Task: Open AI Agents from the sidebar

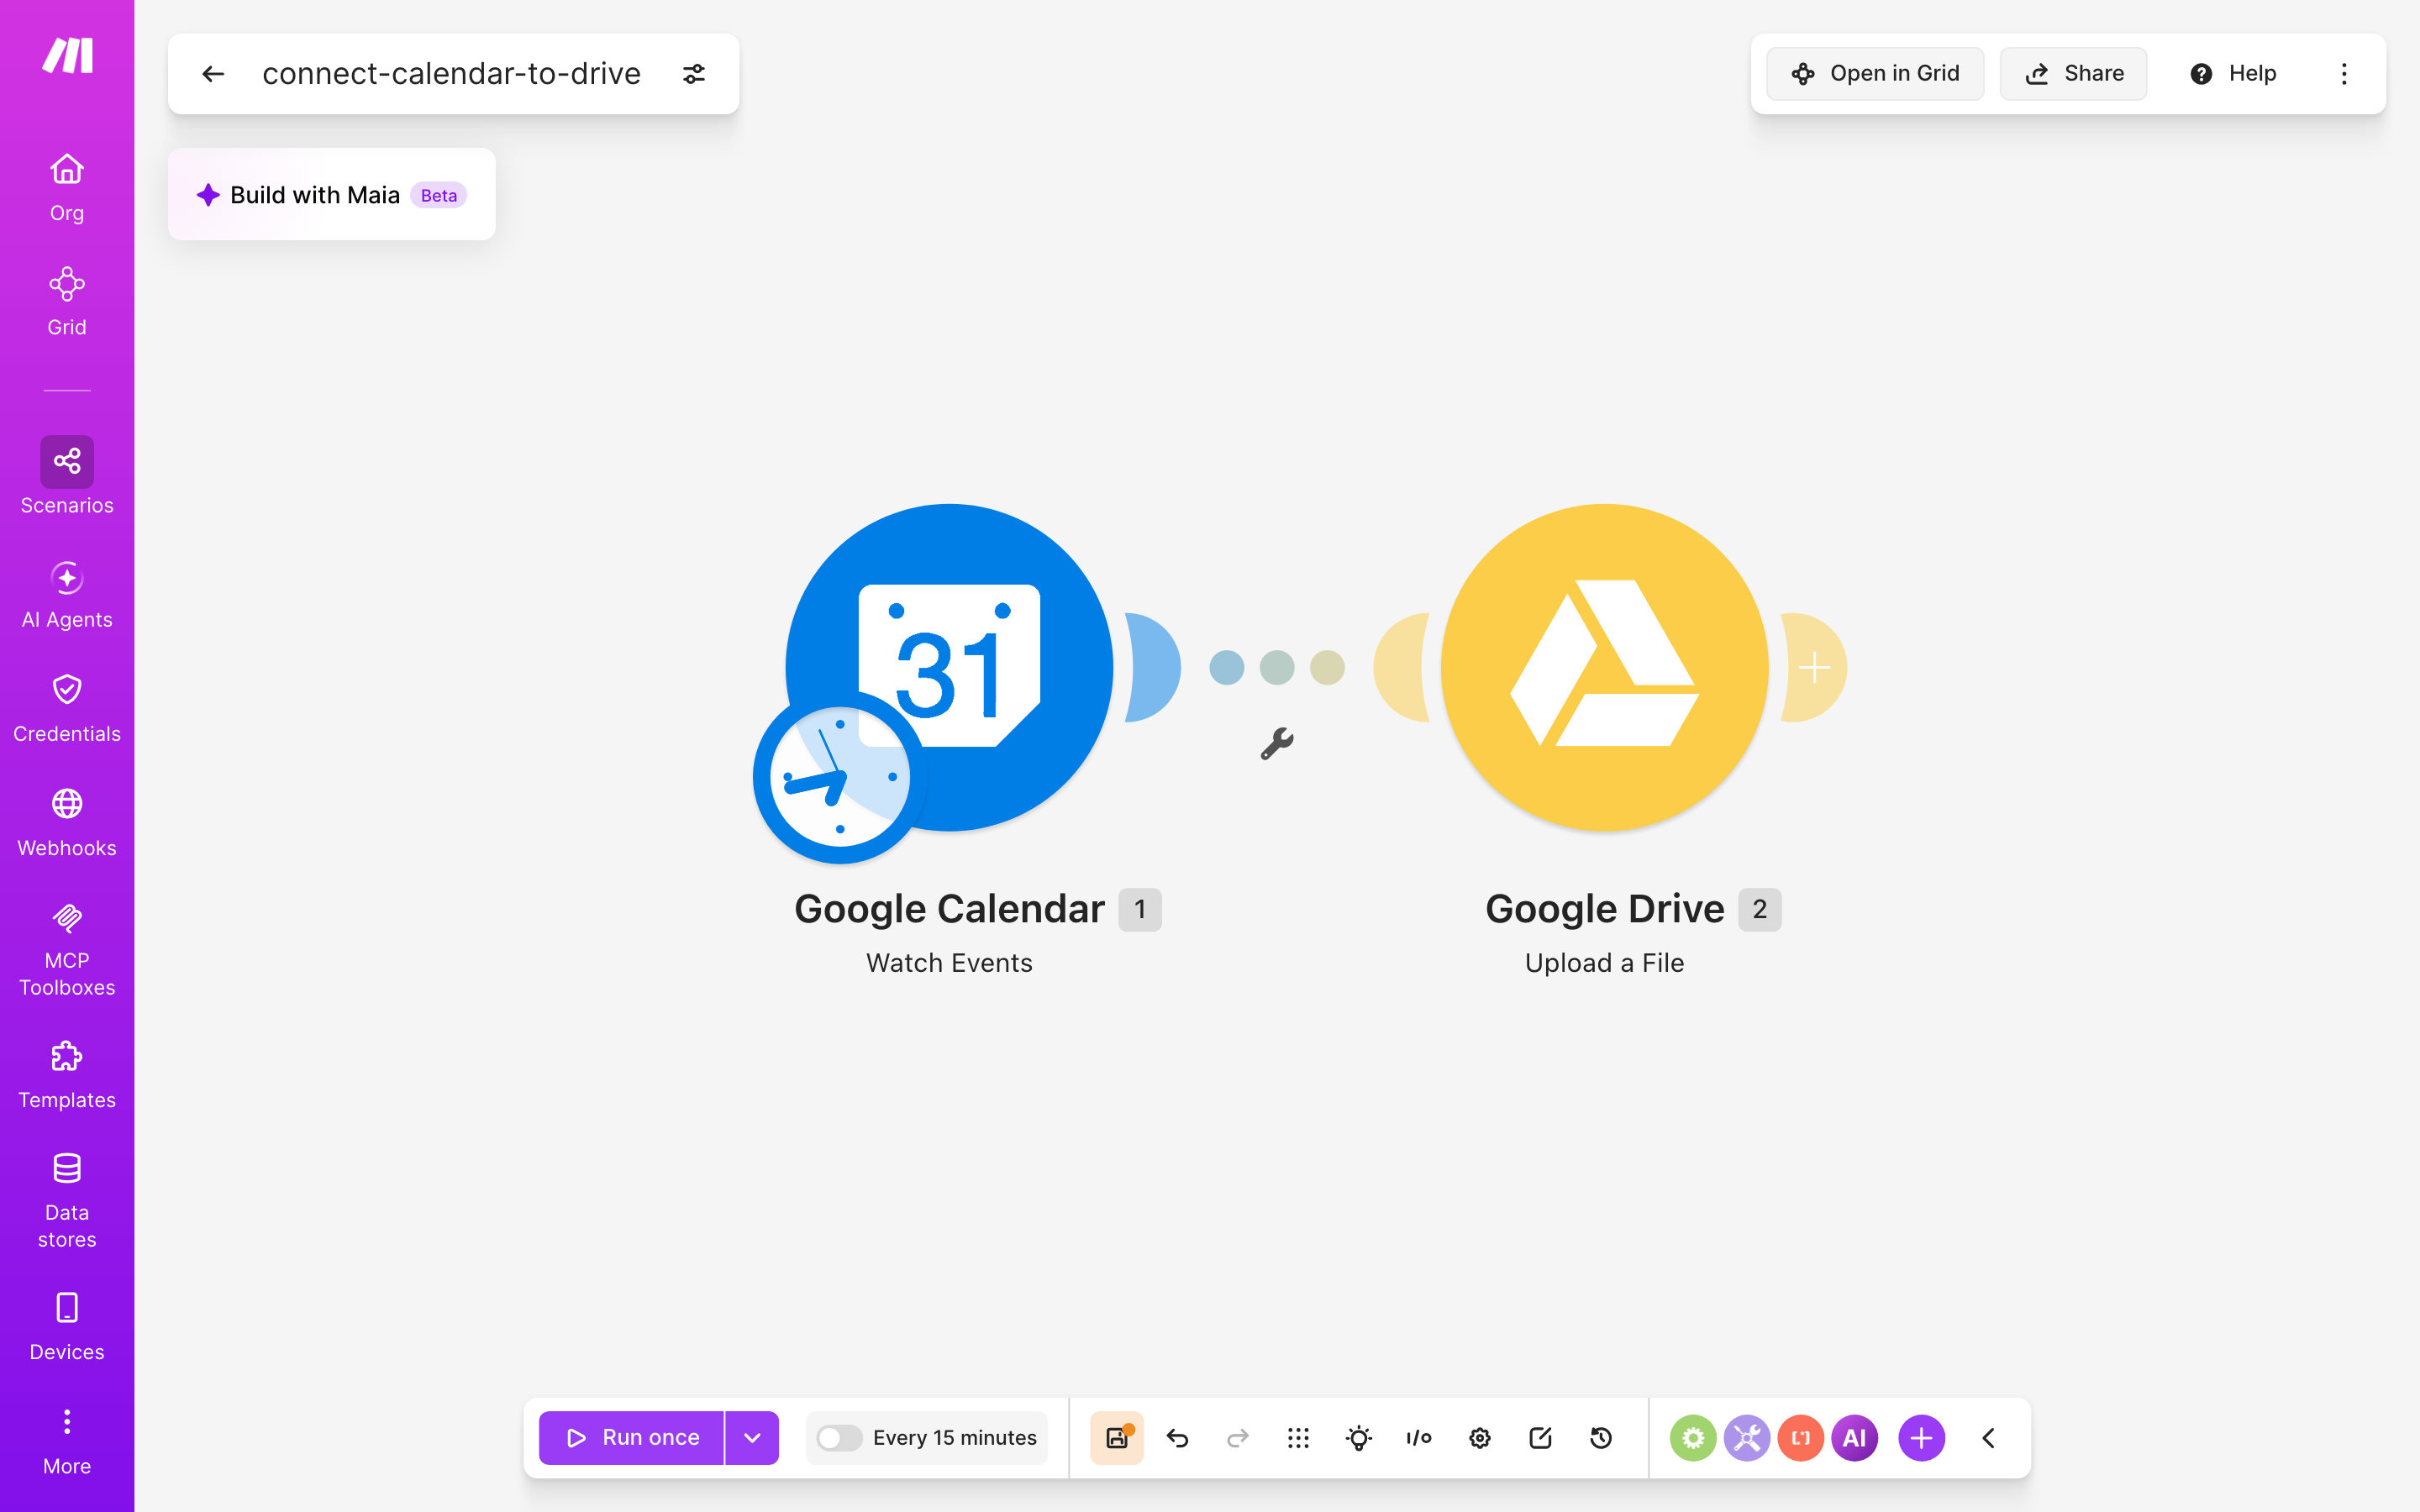Action: tap(67, 594)
